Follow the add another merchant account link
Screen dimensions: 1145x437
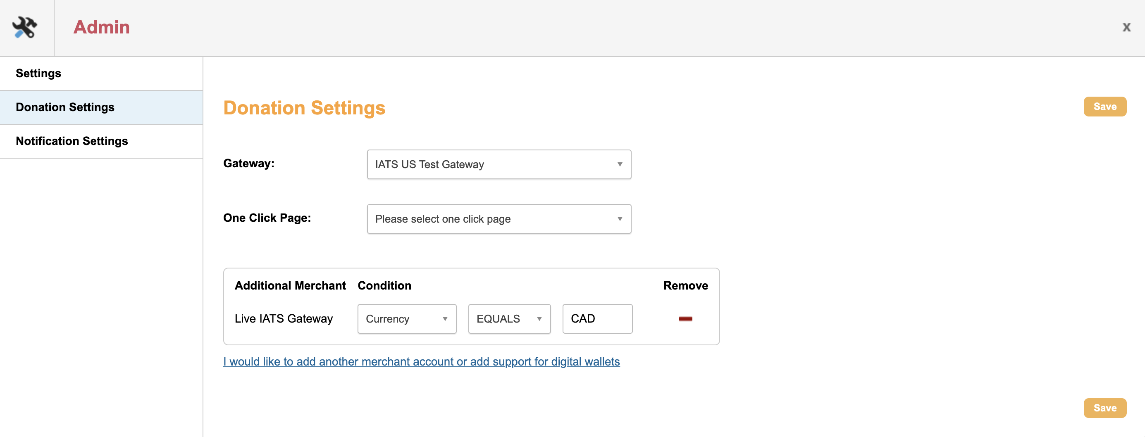click(x=421, y=361)
